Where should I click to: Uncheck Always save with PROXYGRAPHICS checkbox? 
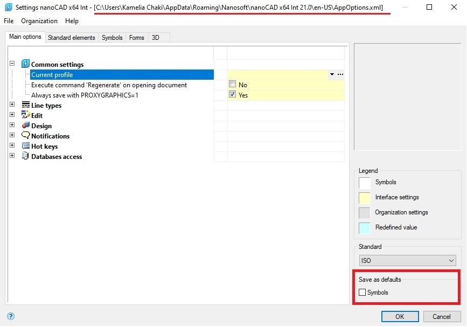coord(232,95)
